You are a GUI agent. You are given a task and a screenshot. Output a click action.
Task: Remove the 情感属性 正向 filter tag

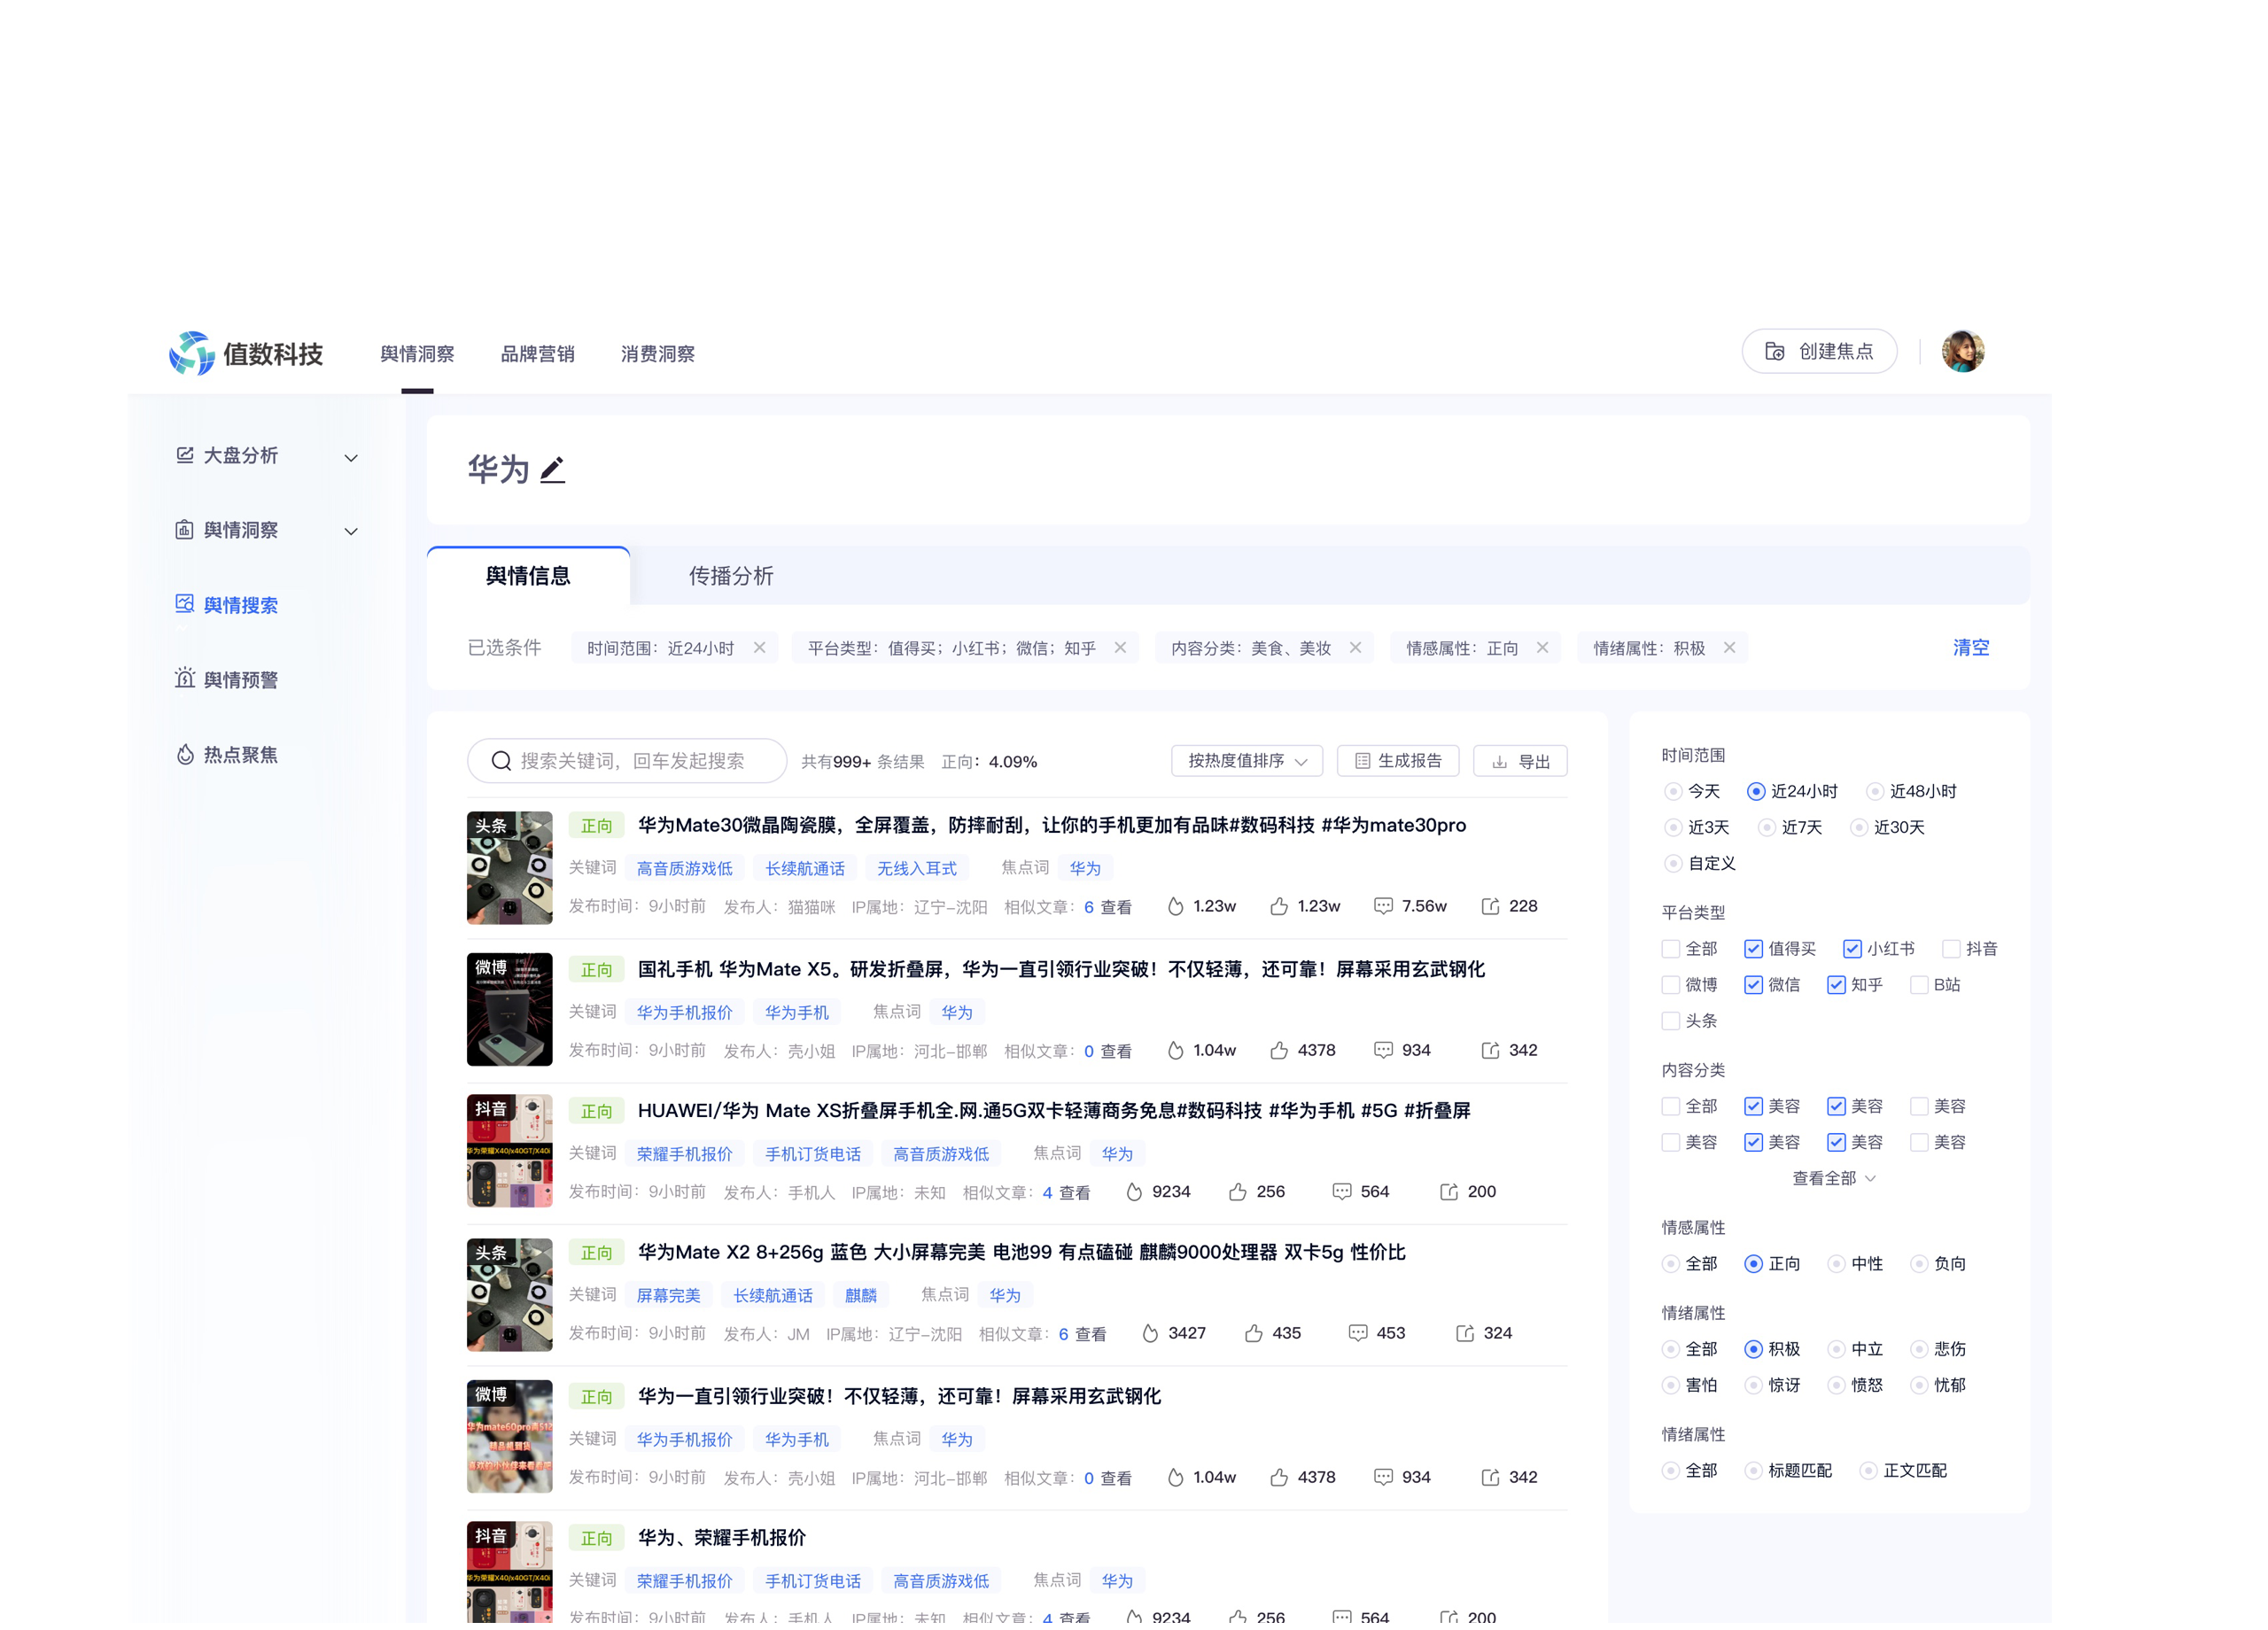1542,648
